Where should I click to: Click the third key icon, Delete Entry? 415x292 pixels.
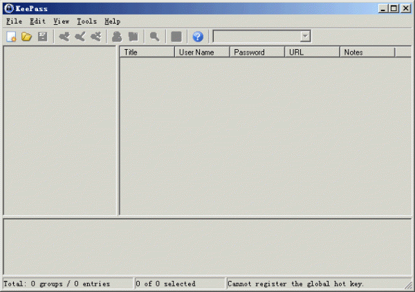(96, 37)
